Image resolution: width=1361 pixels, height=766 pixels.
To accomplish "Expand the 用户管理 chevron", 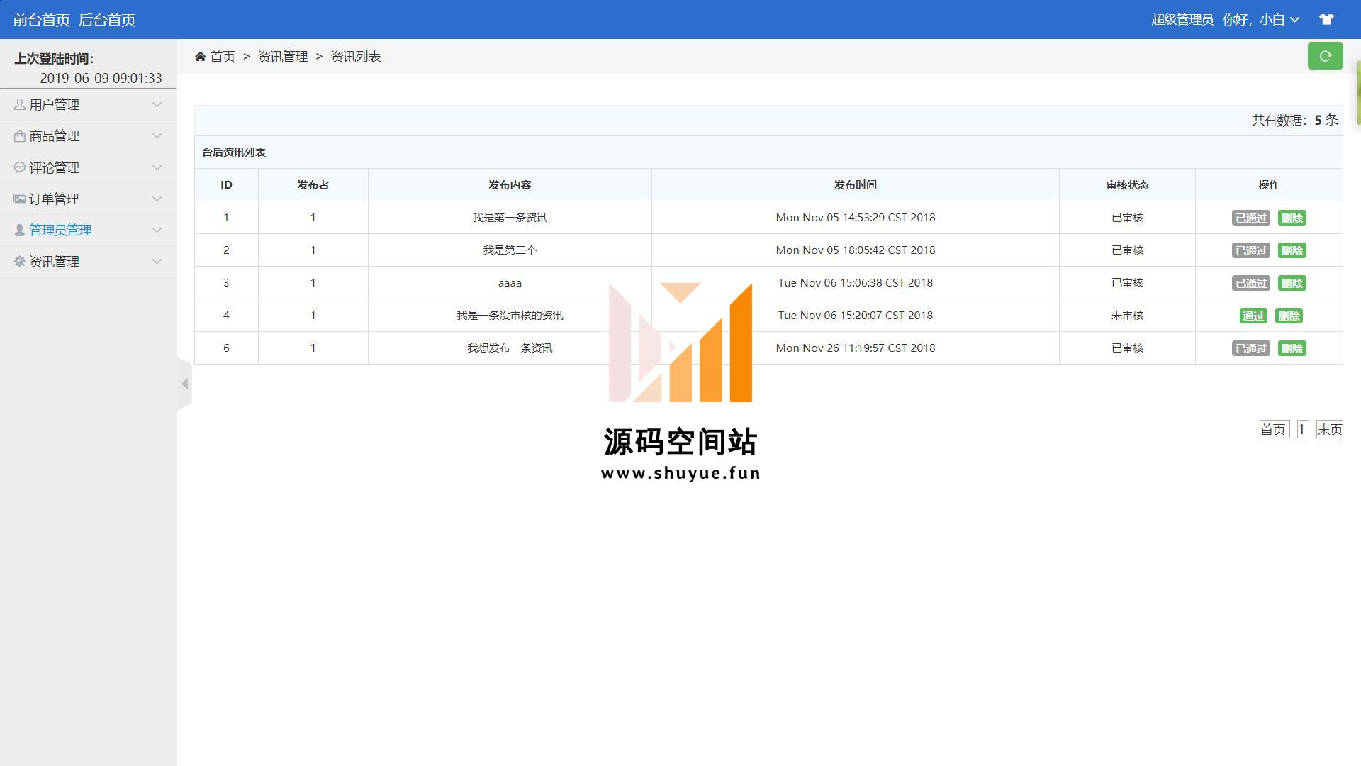I will tap(157, 104).
